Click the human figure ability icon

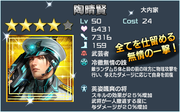click(x=84, y=88)
